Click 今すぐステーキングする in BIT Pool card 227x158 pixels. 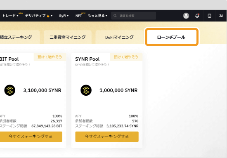(x=31, y=137)
